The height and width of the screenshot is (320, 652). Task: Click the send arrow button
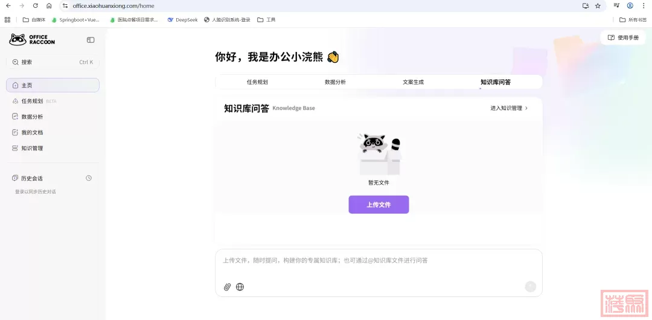[530, 287]
